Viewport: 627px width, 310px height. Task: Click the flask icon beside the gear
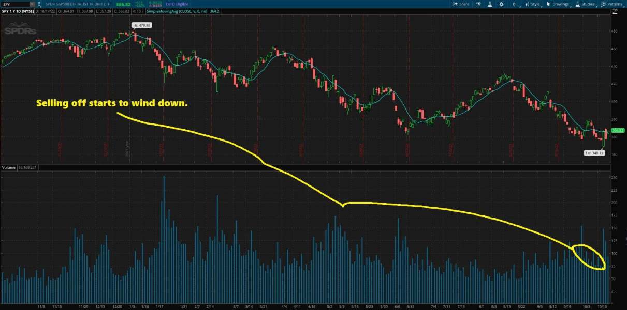click(x=489, y=4)
